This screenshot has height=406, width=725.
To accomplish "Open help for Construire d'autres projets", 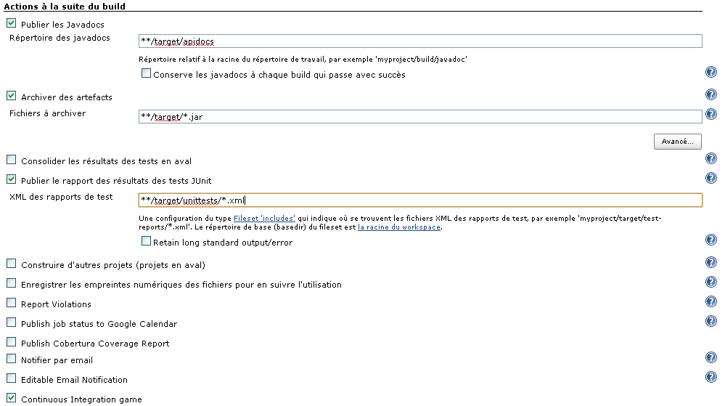I will pyautogui.click(x=711, y=263).
